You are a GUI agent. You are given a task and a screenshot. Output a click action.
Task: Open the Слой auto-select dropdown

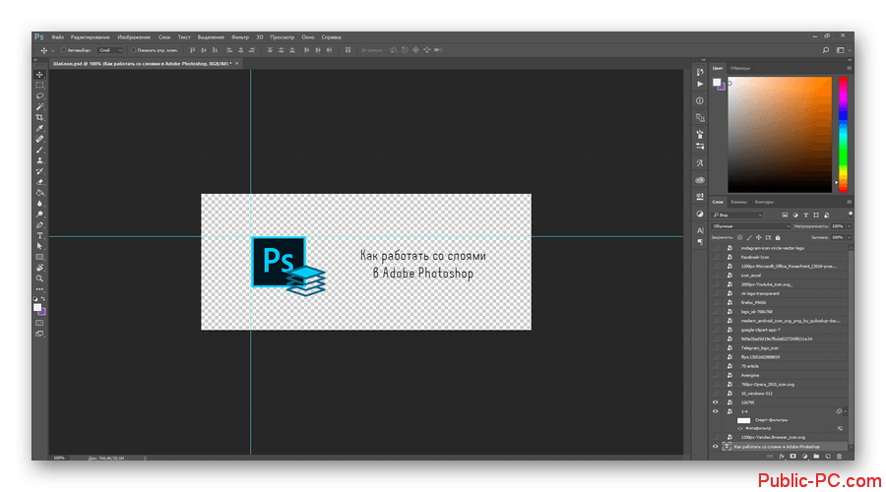pyautogui.click(x=110, y=50)
